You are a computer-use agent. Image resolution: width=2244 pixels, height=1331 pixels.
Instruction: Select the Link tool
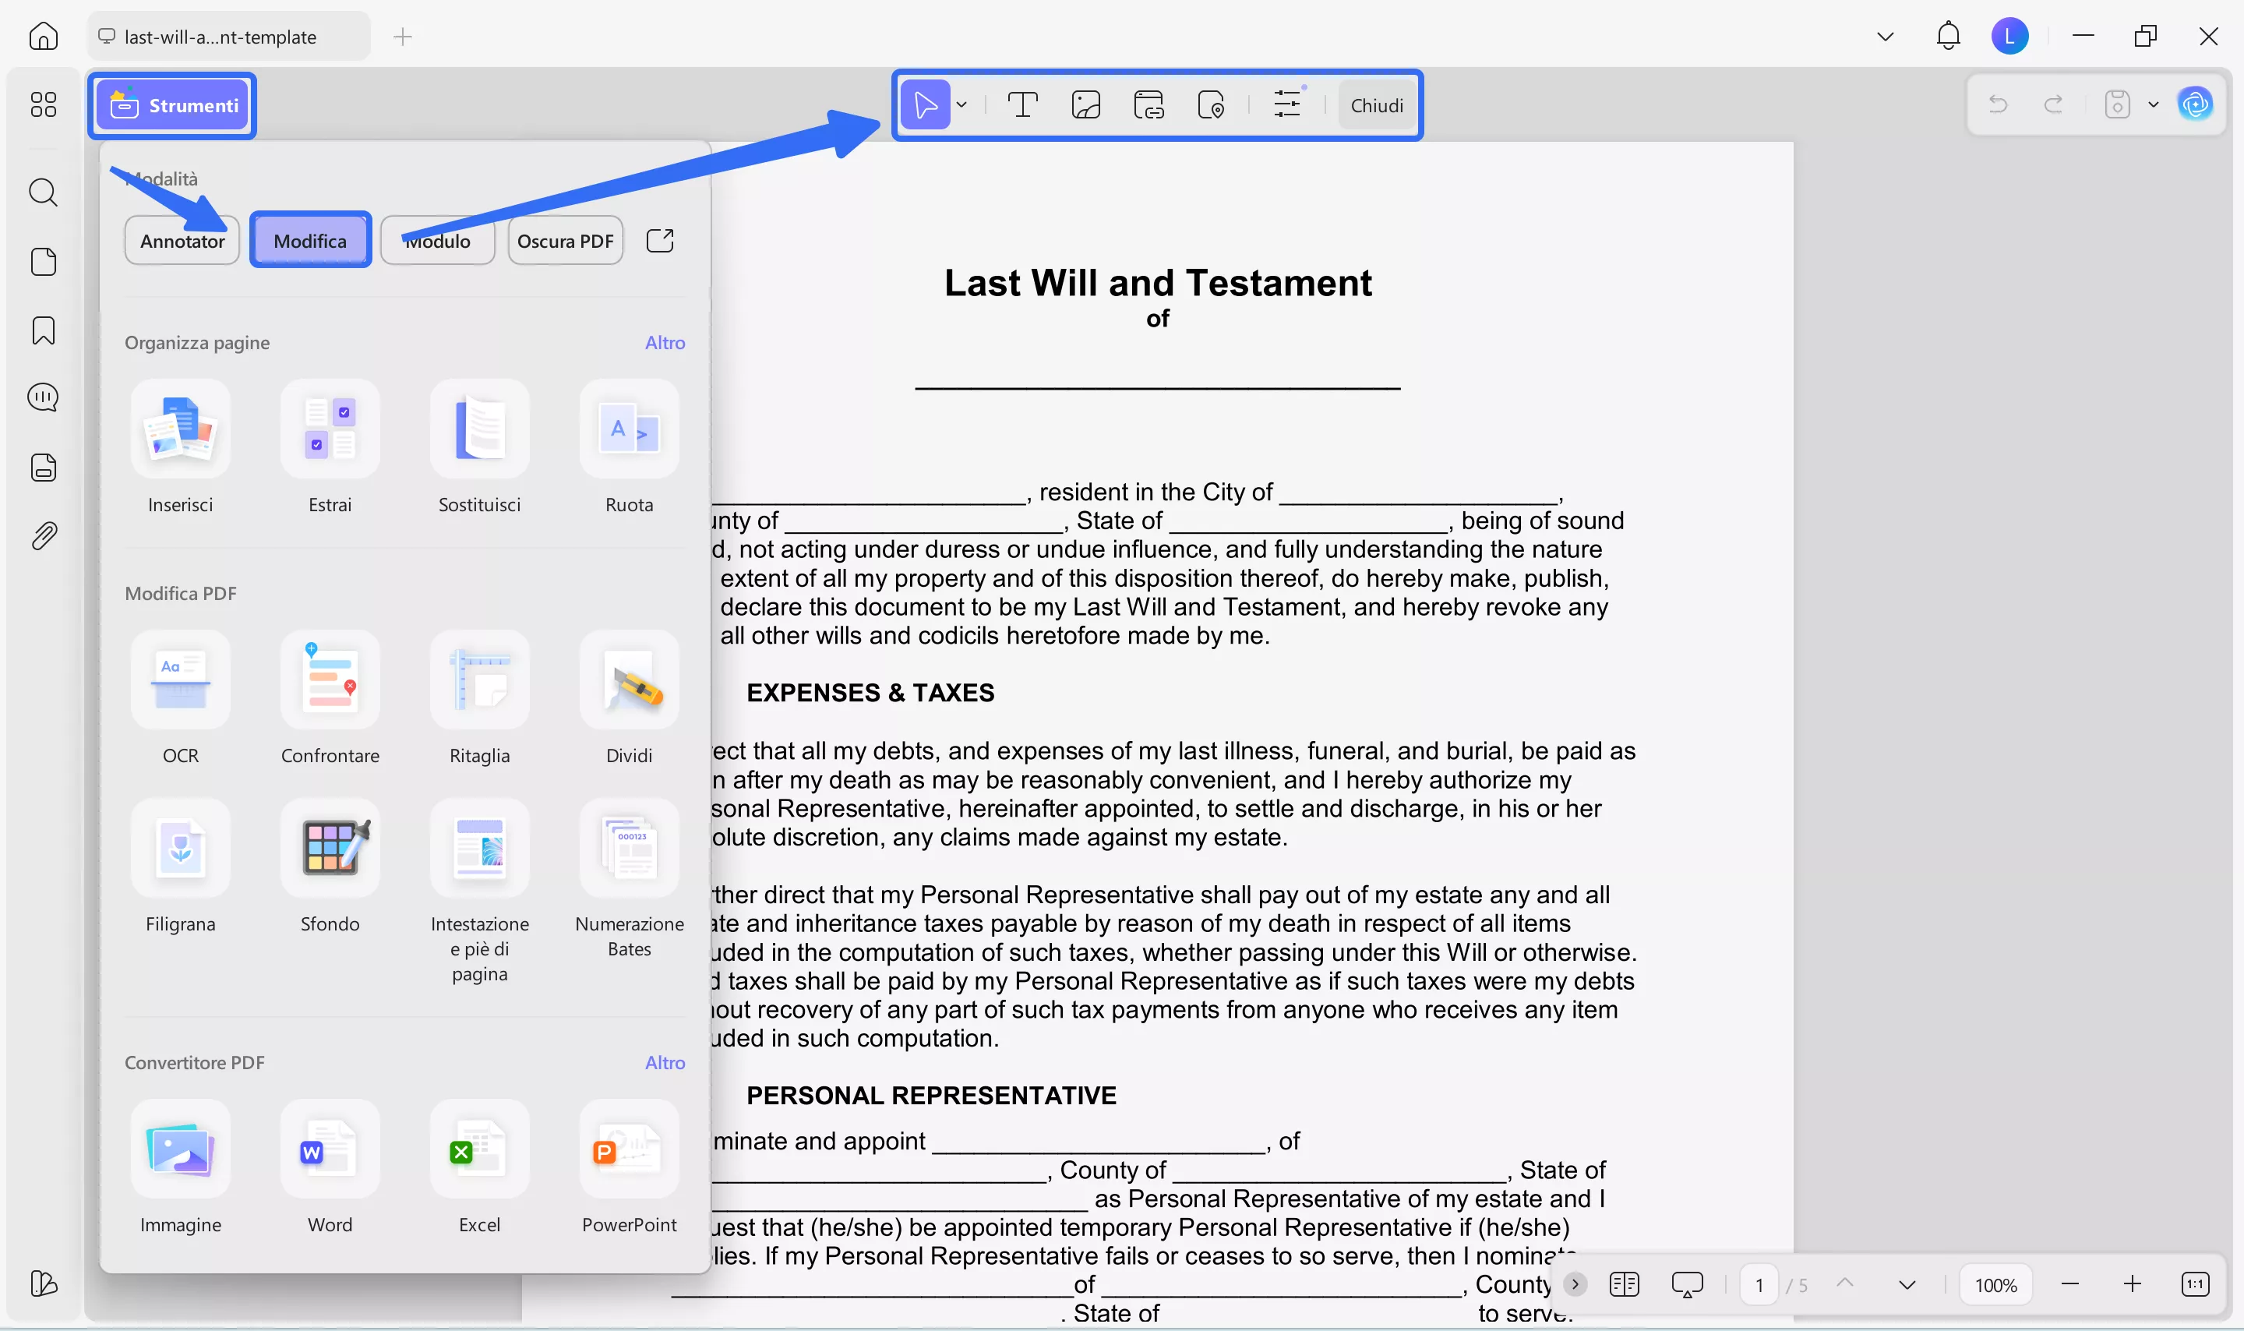click(x=1149, y=104)
